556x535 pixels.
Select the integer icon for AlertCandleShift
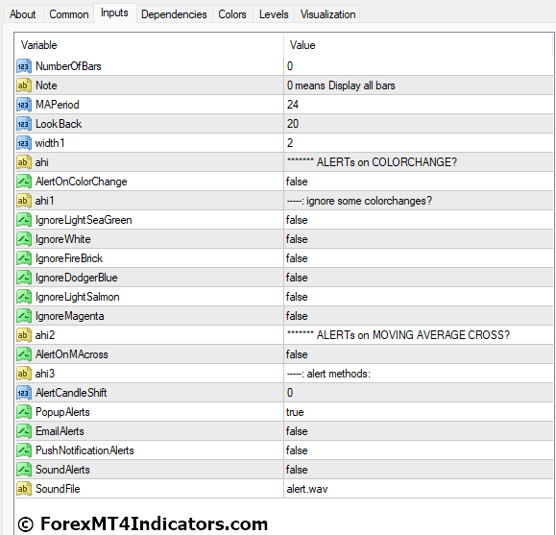coord(24,393)
